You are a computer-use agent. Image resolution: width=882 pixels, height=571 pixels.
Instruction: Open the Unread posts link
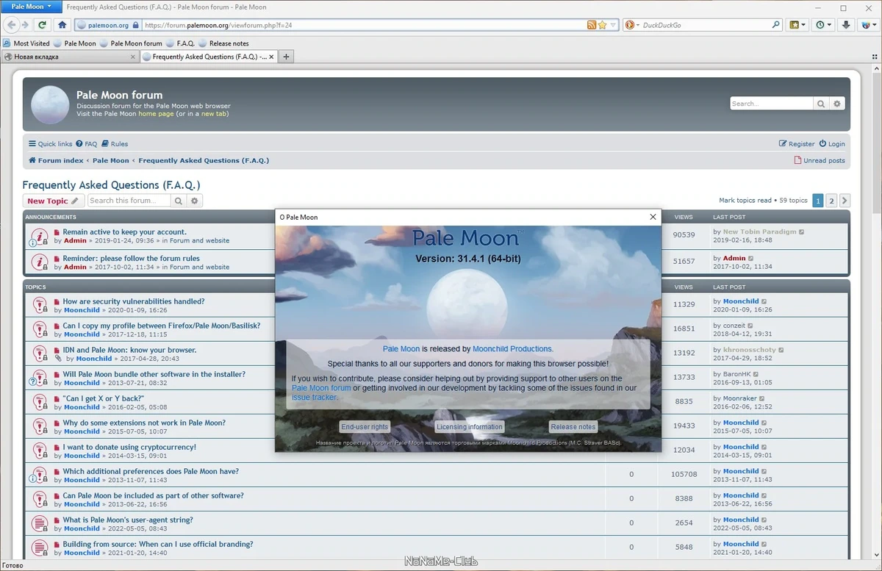[820, 160]
